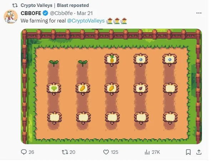Viewport: 214px width, 161px height.
Task: Click the first sprout seedling plot
Action: (x=54, y=63)
